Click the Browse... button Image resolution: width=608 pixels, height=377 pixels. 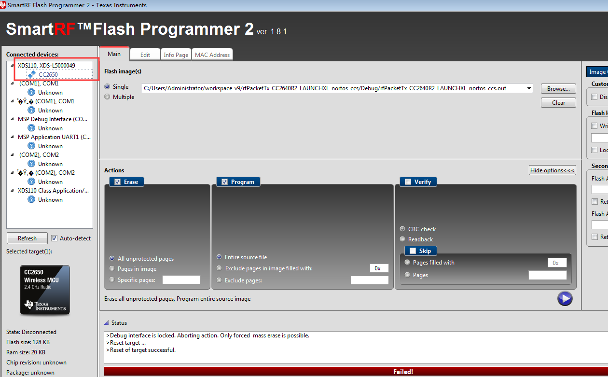click(558, 88)
